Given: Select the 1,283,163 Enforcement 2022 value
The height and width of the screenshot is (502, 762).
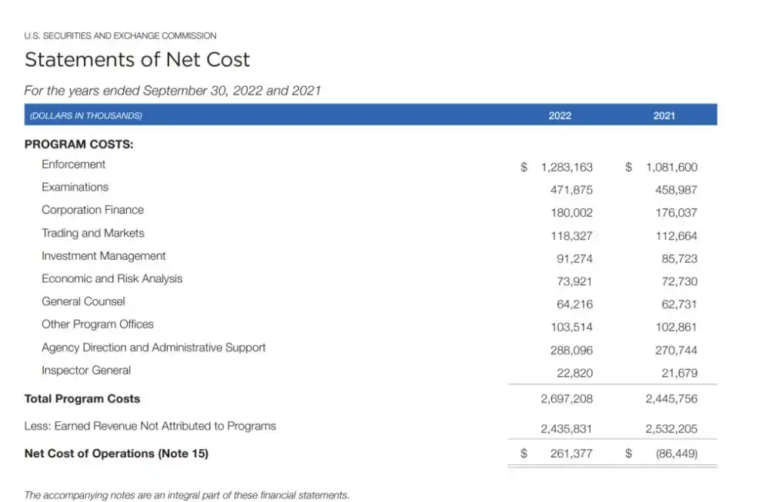Looking at the screenshot, I should click(x=567, y=167).
